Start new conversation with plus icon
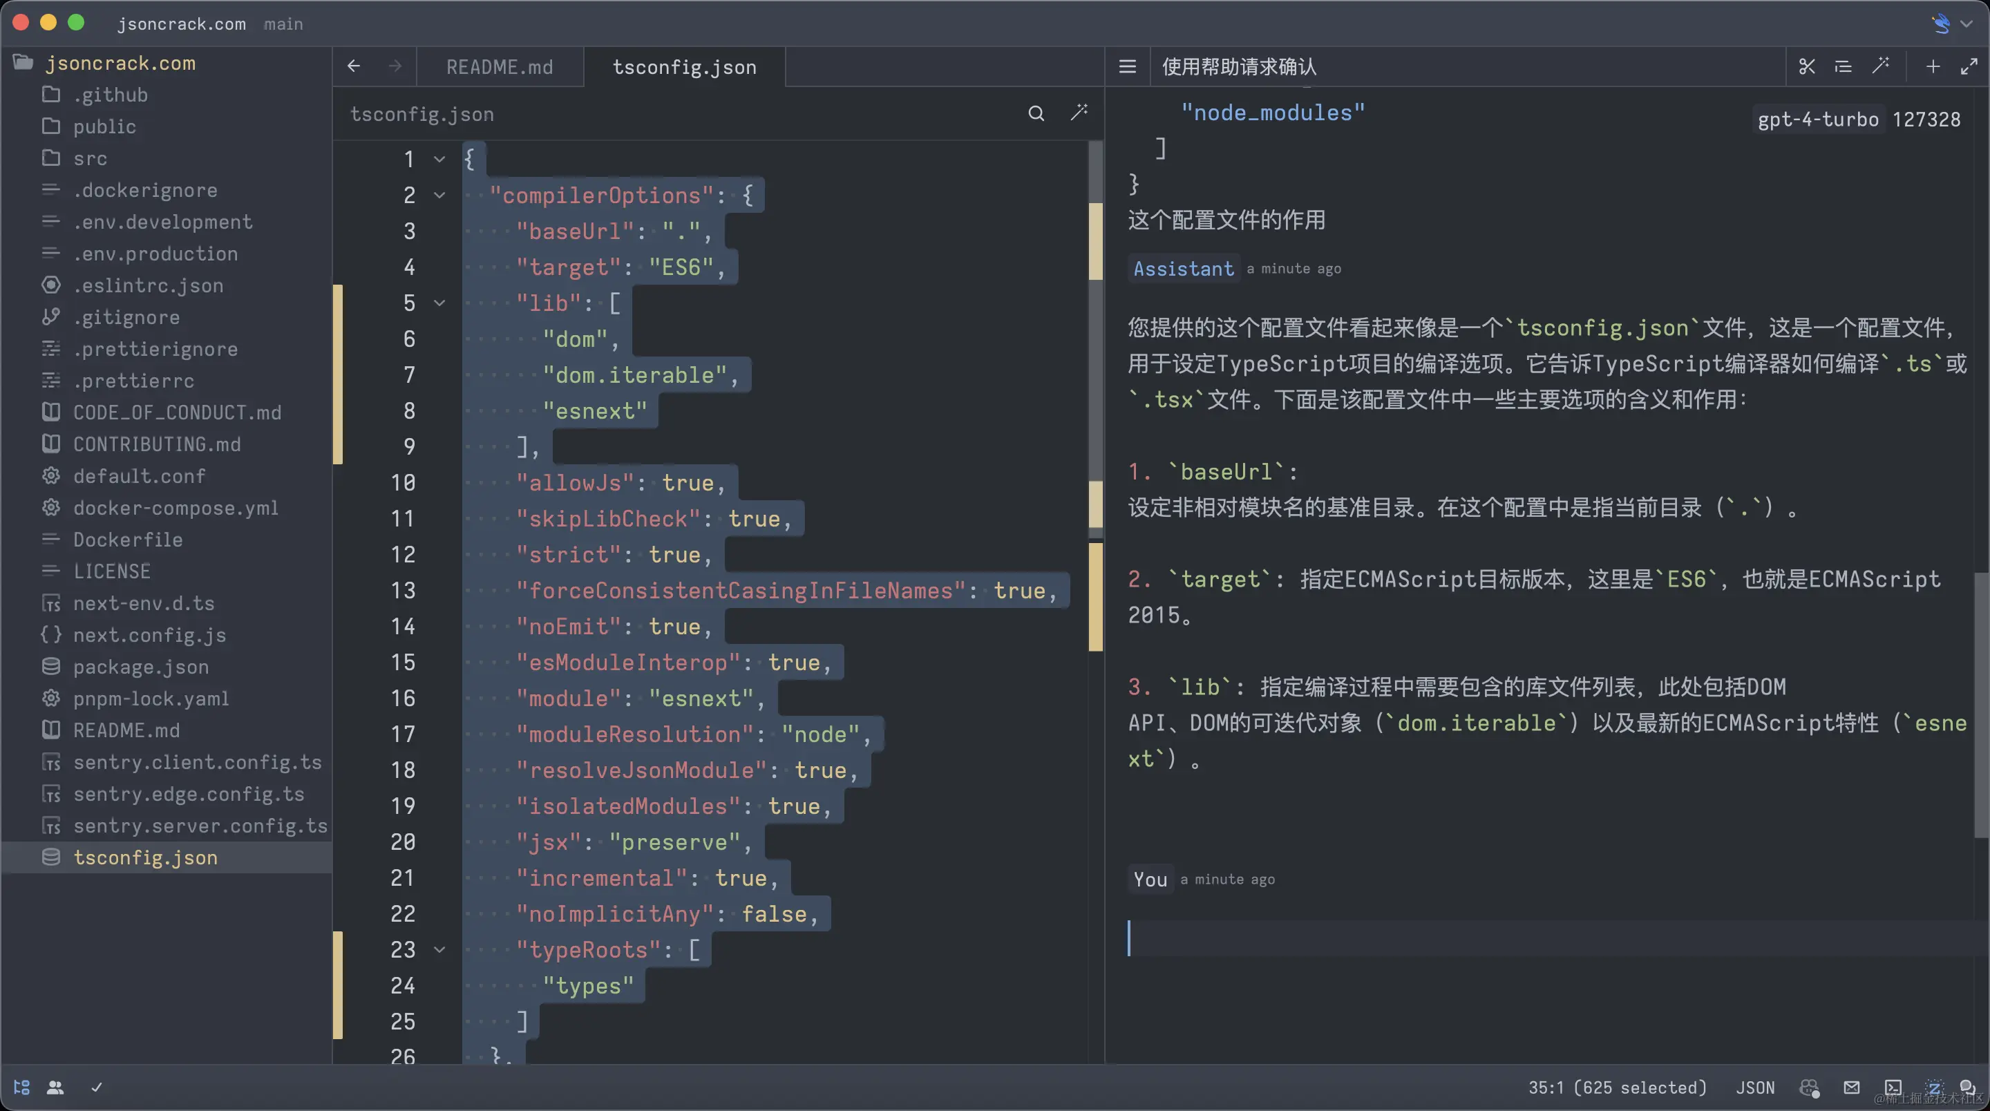Screen dimensions: 1990x1111 pyautogui.click(x=1932, y=66)
